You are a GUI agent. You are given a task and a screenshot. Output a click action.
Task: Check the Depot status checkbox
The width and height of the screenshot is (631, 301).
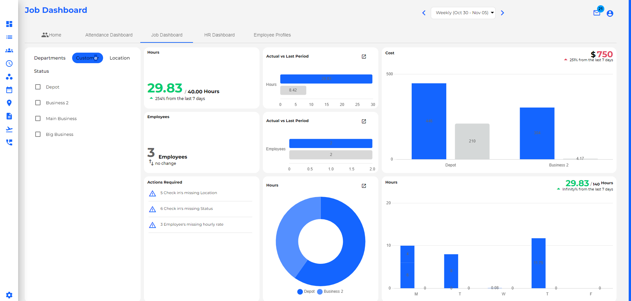(38, 87)
